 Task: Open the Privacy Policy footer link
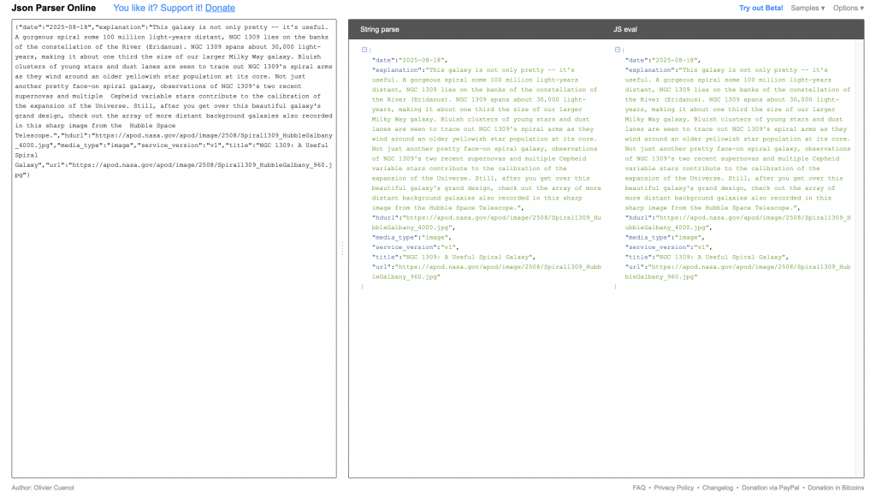point(674,488)
